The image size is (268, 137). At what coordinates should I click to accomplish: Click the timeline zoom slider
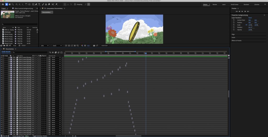pyautogui.click(x=73, y=136)
